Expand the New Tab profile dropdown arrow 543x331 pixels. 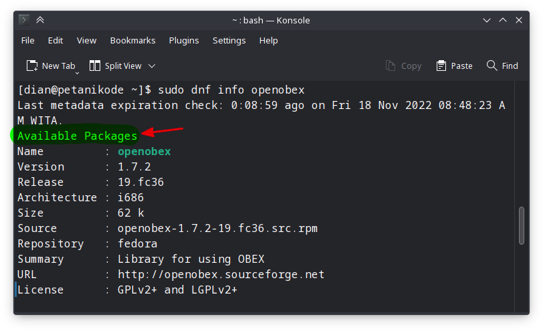point(77,73)
